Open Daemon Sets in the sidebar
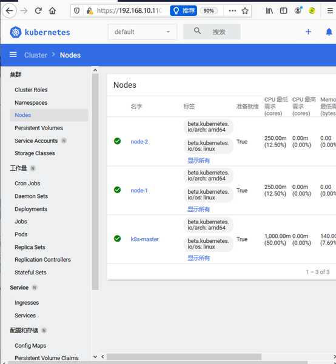Viewport: 336px width, 364px height. (31, 196)
